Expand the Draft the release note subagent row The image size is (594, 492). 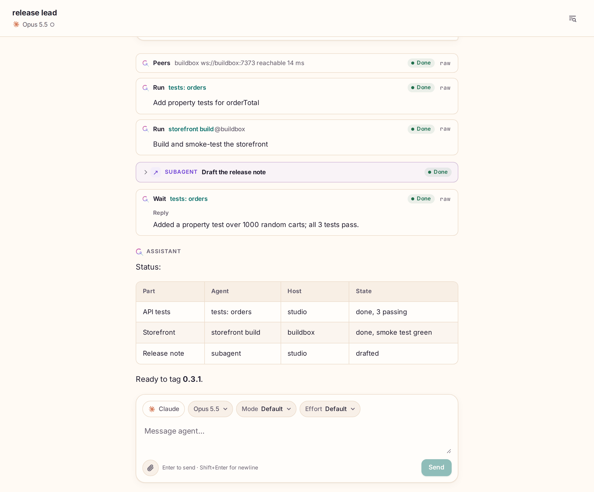[x=146, y=172]
